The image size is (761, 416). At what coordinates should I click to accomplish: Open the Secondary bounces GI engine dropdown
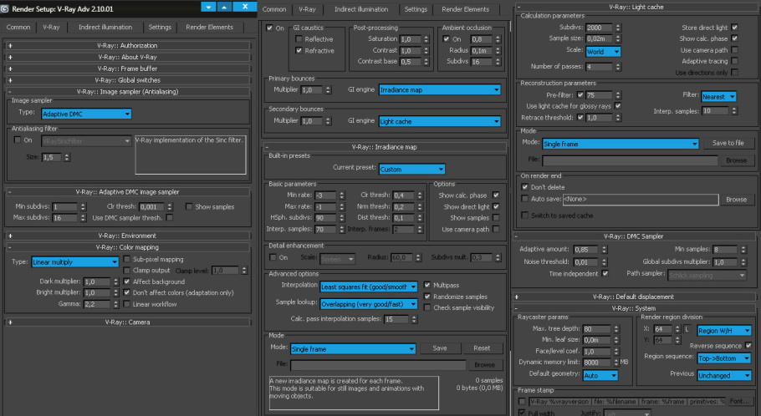439,121
